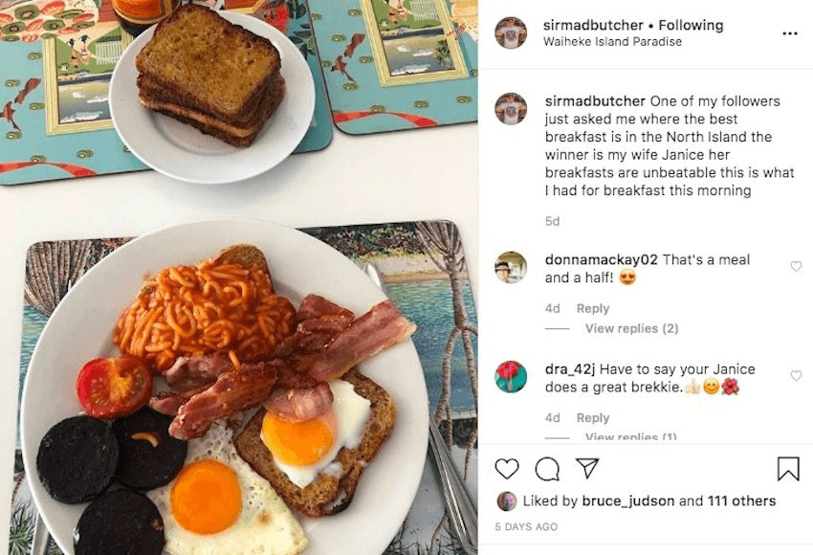Click bruce_judson's small liker avatar
The image size is (813, 555).
tap(507, 501)
